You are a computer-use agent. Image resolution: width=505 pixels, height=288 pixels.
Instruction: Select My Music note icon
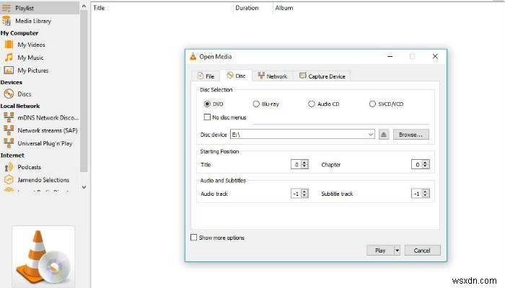pyautogui.click(x=9, y=57)
